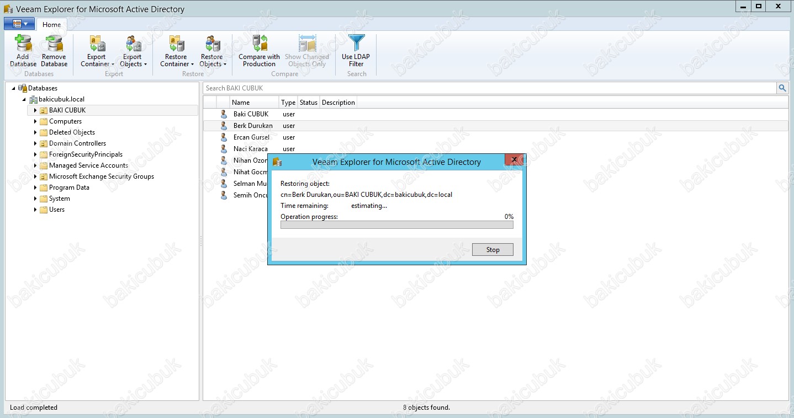
Task: Click the user icon beside Naci Karaca
Action: click(224, 149)
